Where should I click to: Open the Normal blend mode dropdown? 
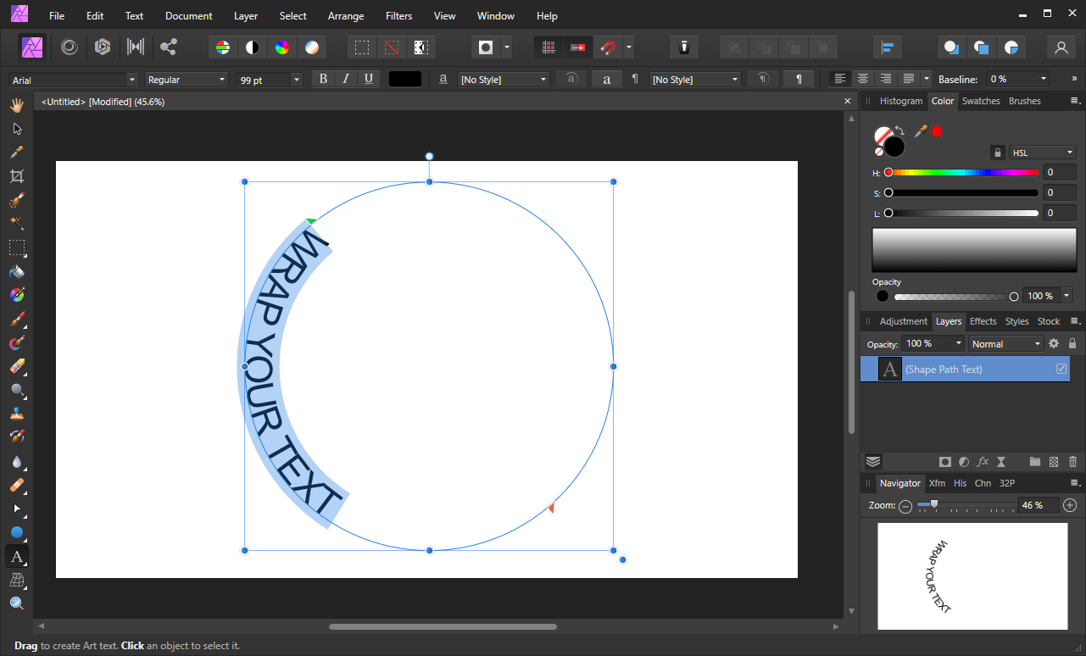(x=1005, y=344)
